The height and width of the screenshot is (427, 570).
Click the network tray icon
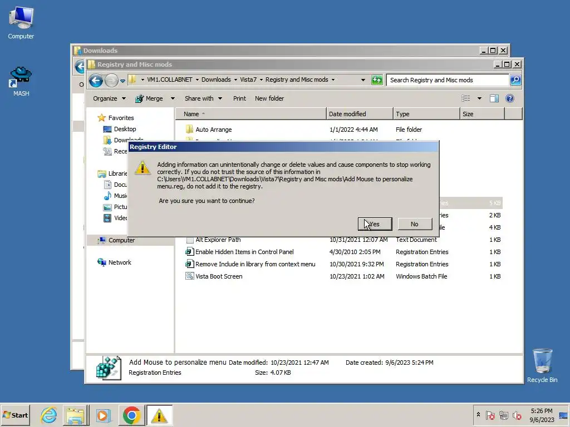503,415
